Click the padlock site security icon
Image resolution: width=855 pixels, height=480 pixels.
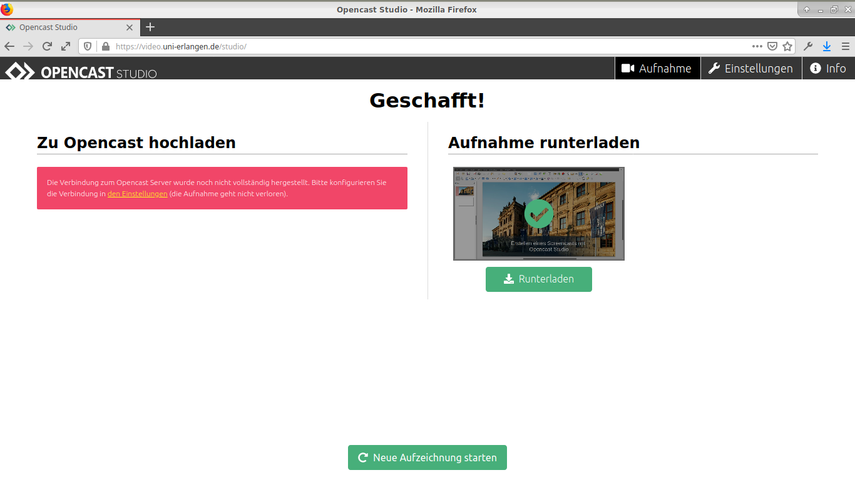tap(105, 46)
